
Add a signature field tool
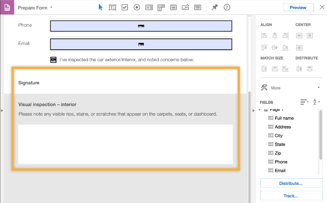coord(185,7)
